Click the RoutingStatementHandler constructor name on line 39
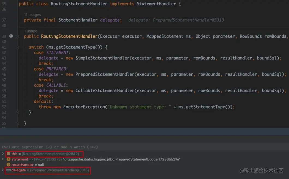This screenshot has height=179, width=289. click(69, 36)
